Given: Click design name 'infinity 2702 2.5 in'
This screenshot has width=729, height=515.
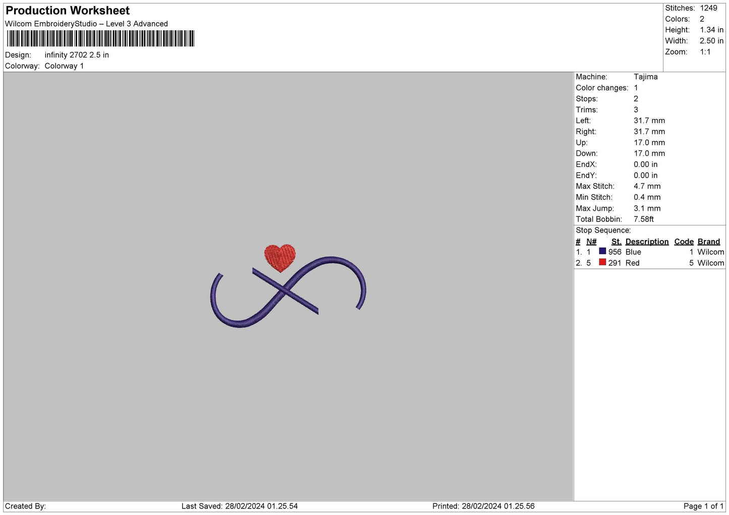Looking at the screenshot, I should pyautogui.click(x=77, y=55).
